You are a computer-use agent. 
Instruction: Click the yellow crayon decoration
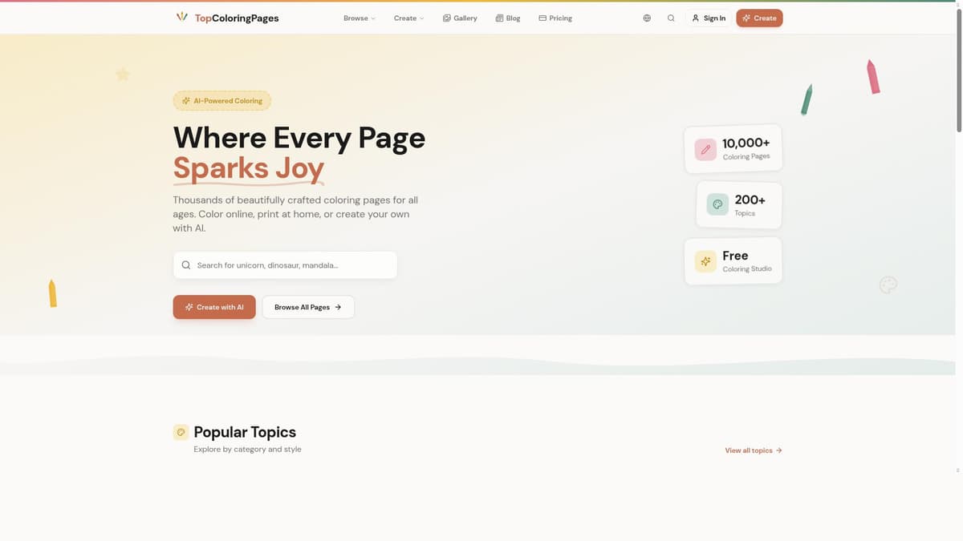[52, 293]
